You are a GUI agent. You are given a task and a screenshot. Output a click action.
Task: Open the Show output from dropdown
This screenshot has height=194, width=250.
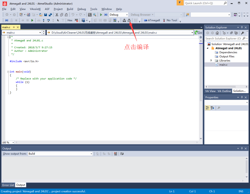pyautogui.click(x=60, y=154)
